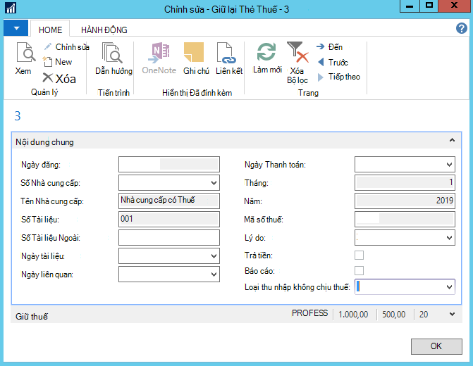Open the Dẫn hướng navigate icon
The width and height of the screenshot is (473, 366).
click(112, 53)
